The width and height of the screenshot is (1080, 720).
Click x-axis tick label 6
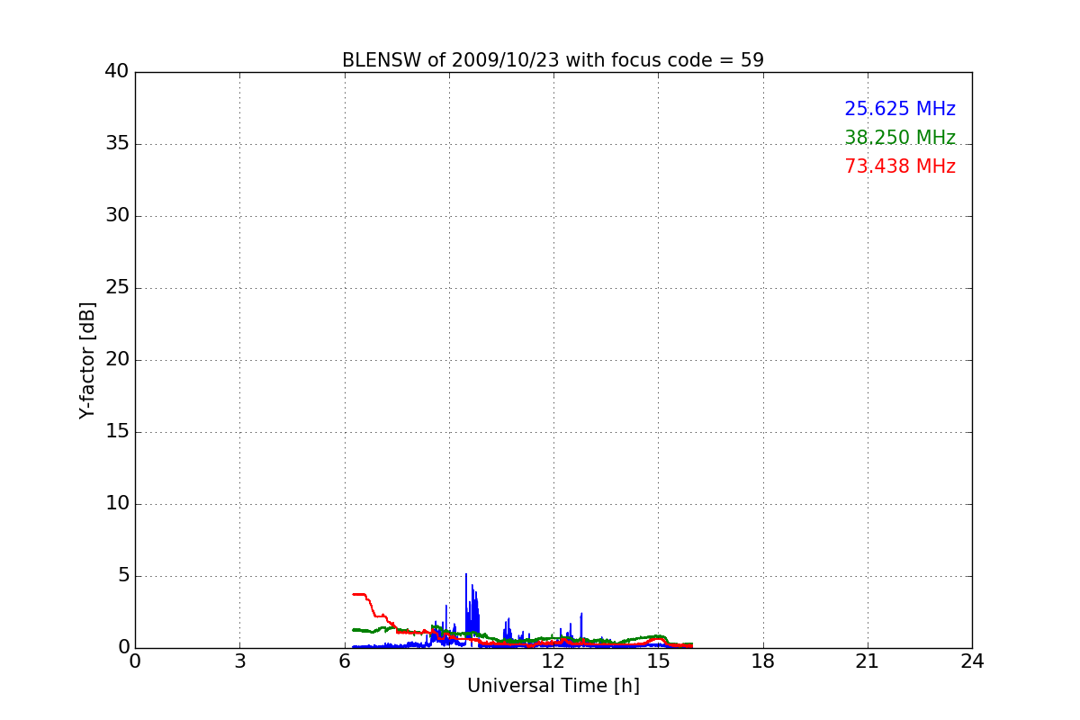(x=345, y=661)
